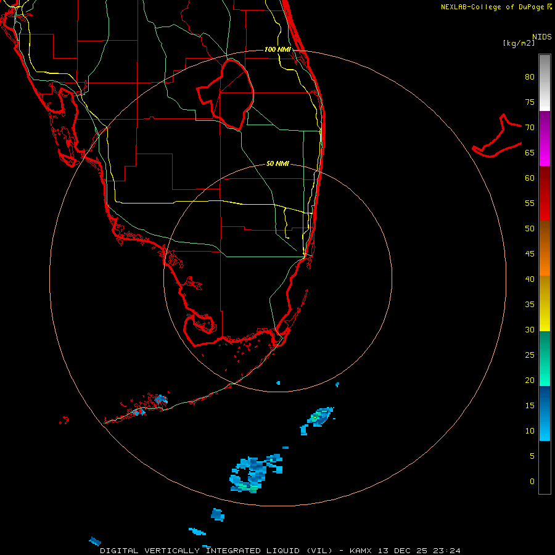
Task: Click the 10 value on the scale
Action: (530, 431)
